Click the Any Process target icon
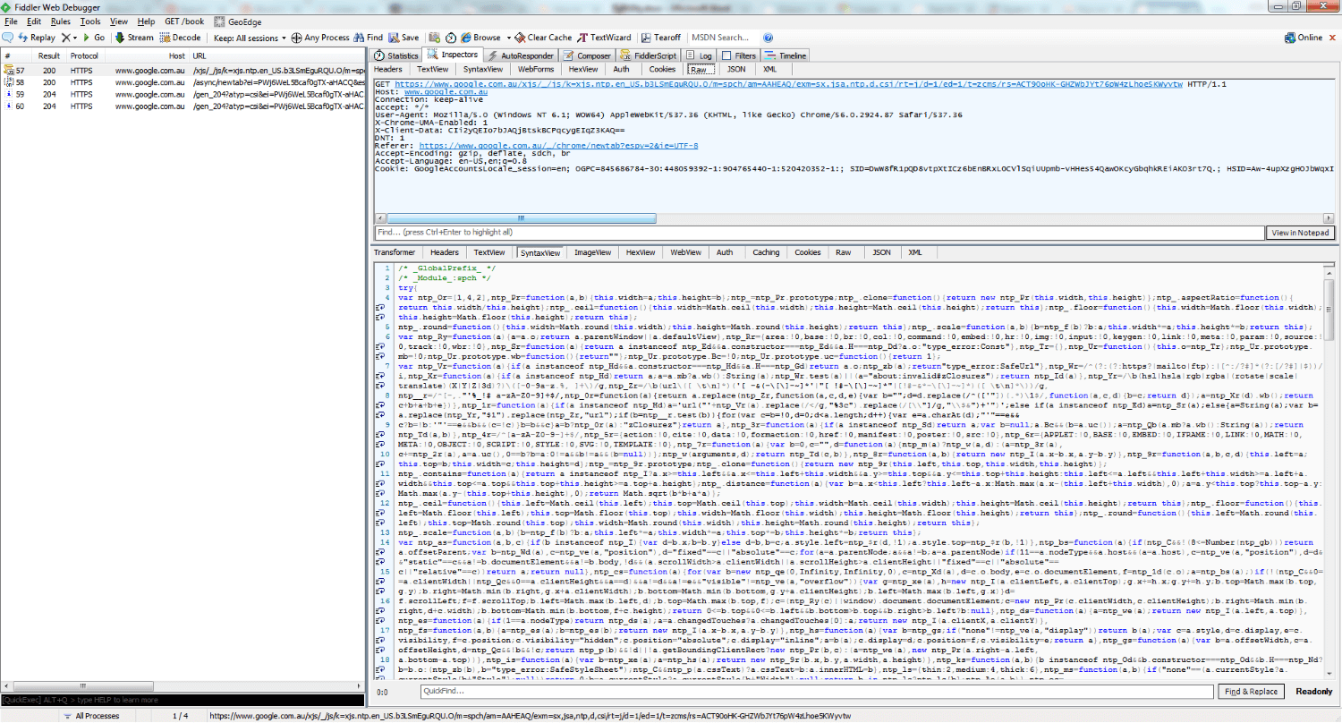 point(297,38)
